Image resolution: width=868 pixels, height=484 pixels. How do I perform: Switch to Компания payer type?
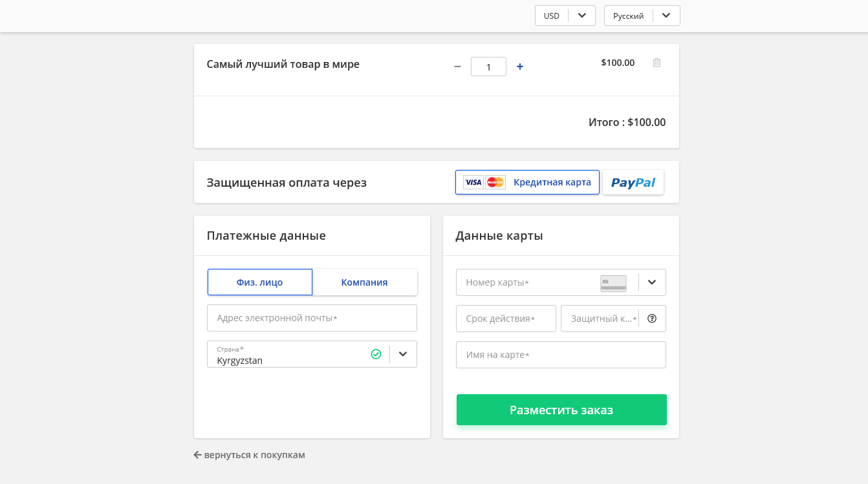364,282
